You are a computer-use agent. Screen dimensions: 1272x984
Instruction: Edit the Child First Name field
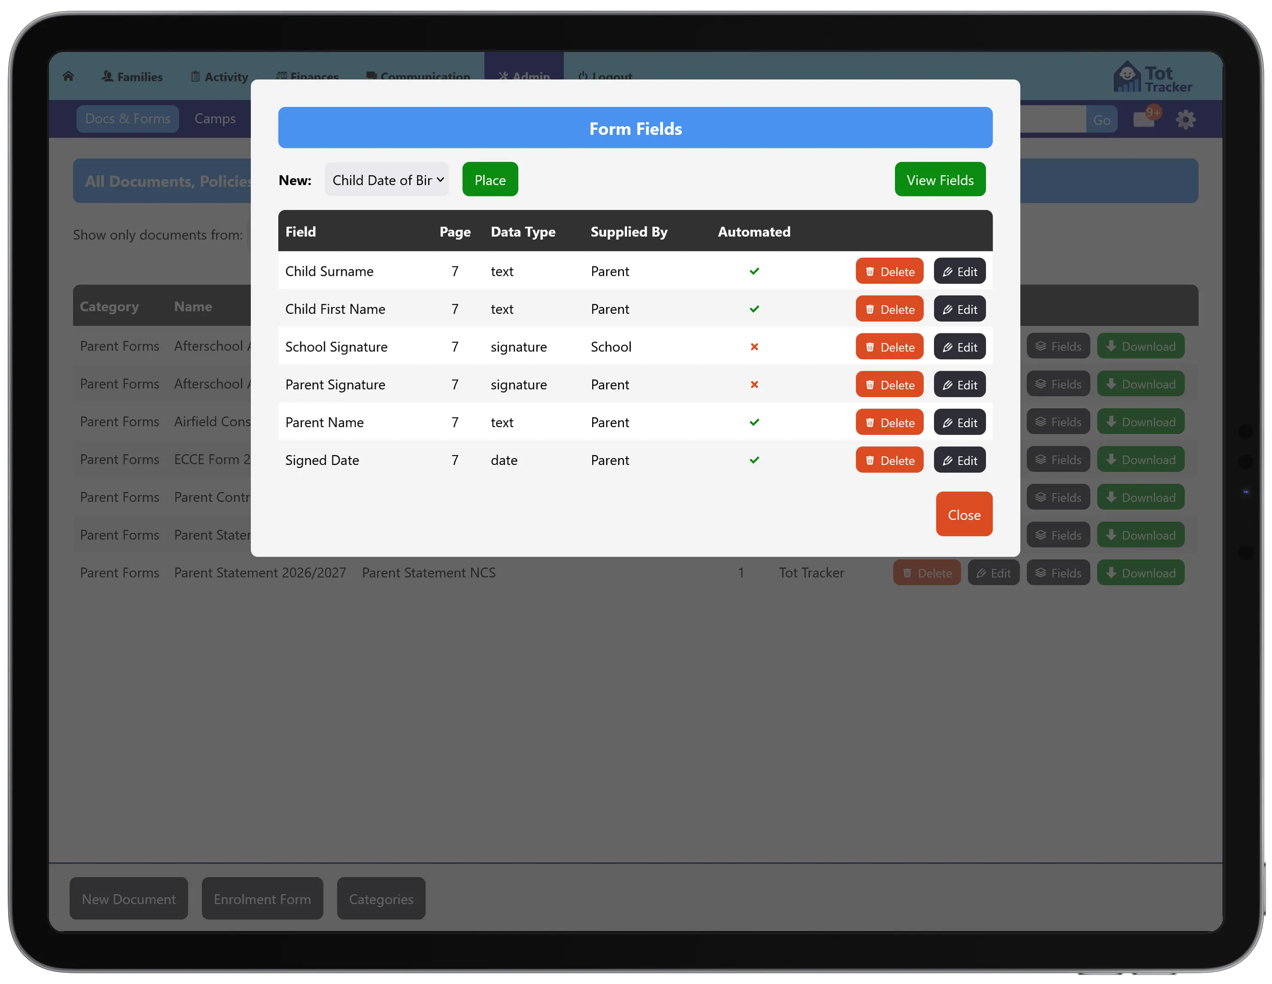pos(959,309)
